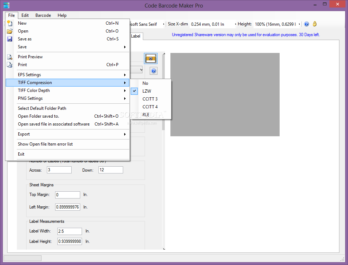The height and width of the screenshot is (265, 348).
Task: Open the combo box beside the File menu
Action: pyautogui.click(x=141, y=70)
